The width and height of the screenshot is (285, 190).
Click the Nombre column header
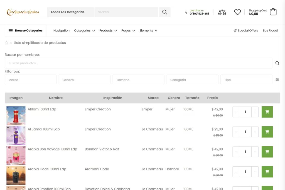tap(56, 98)
